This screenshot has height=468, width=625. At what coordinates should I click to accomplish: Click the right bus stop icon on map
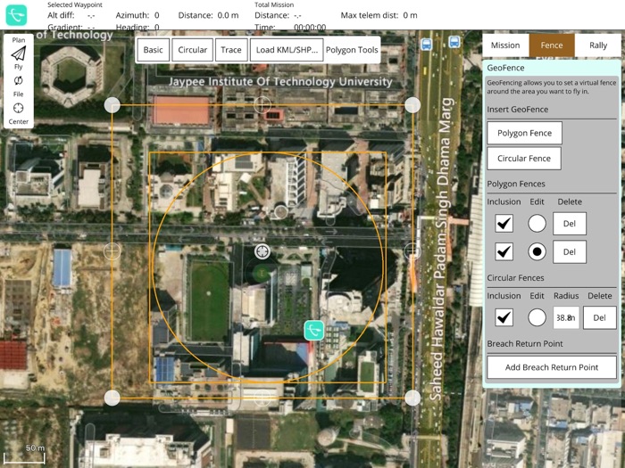pyautogui.click(x=454, y=41)
